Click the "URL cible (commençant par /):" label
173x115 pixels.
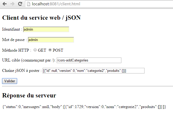click(28, 60)
